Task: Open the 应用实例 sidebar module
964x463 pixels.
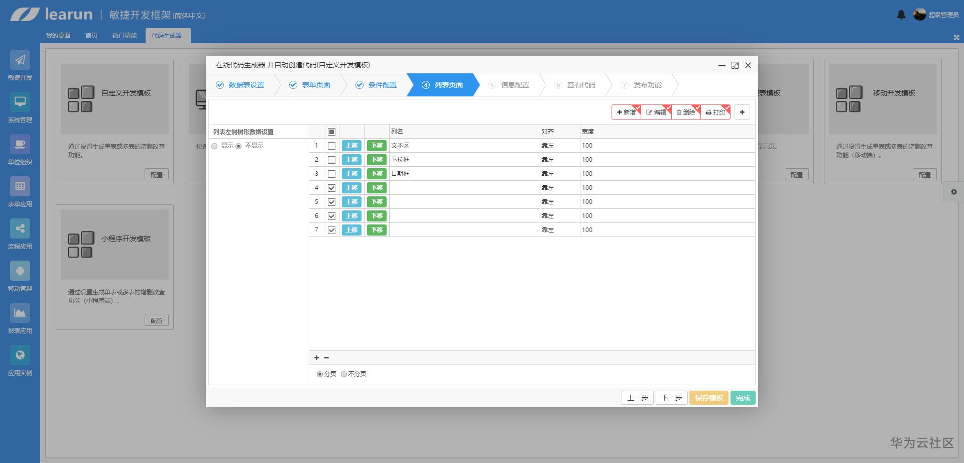Action: (20, 361)
